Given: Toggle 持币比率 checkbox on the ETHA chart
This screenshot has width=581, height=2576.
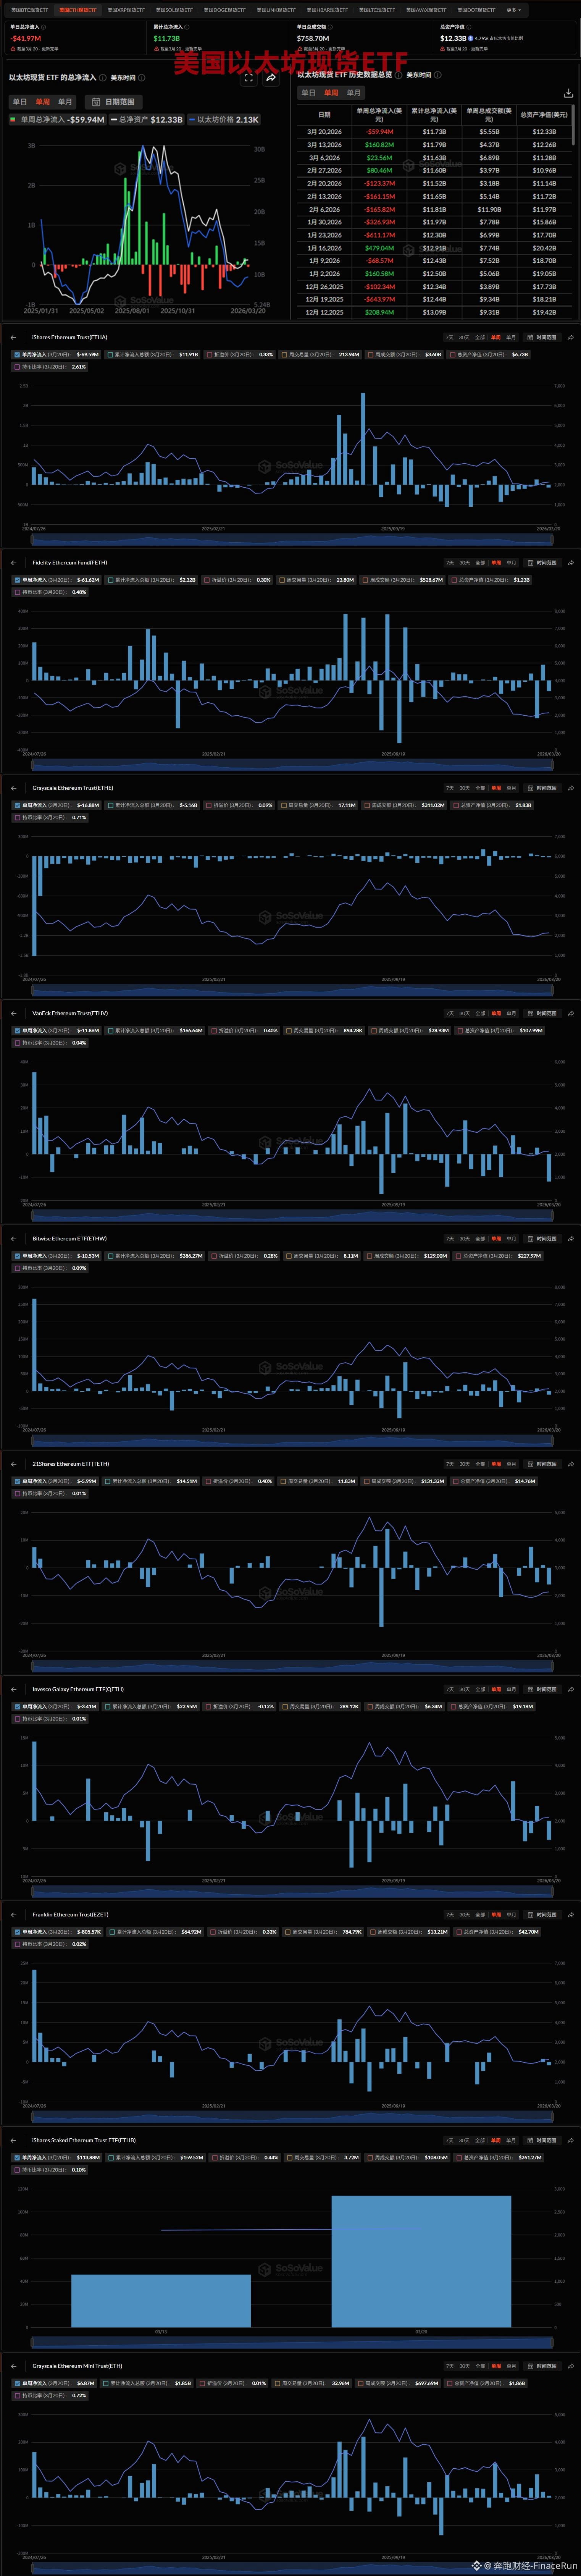Looking at the screenshot, I should pos(17,367).
